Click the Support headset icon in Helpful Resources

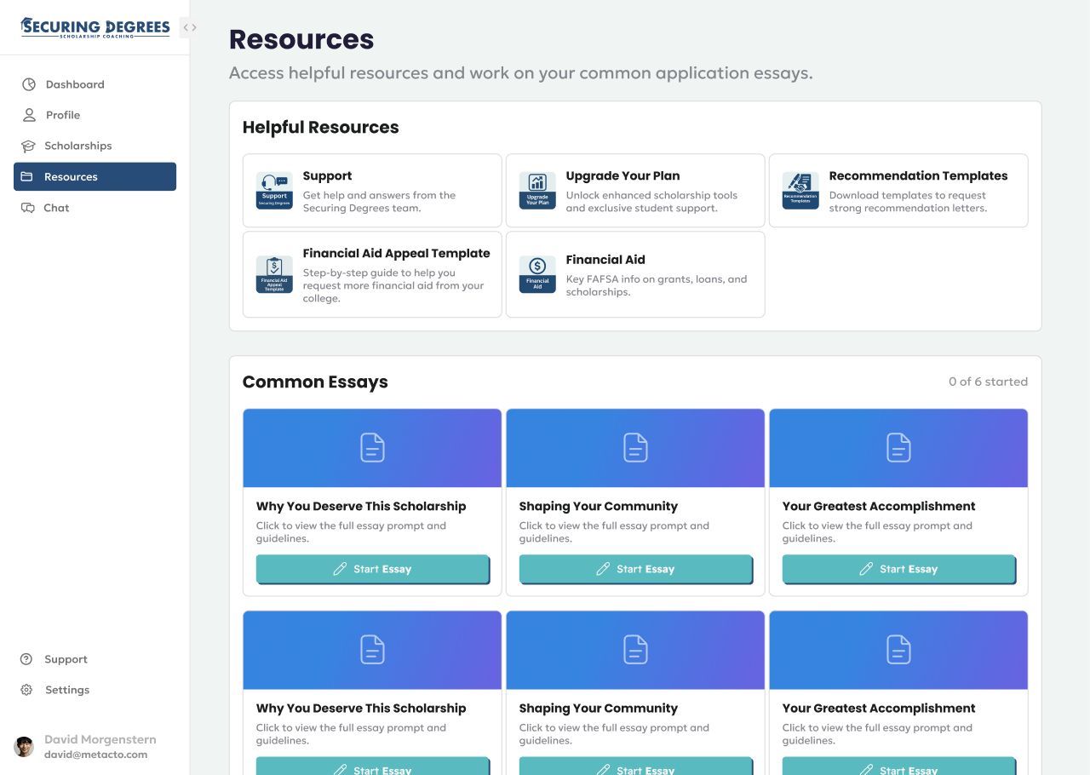(274, 190)
